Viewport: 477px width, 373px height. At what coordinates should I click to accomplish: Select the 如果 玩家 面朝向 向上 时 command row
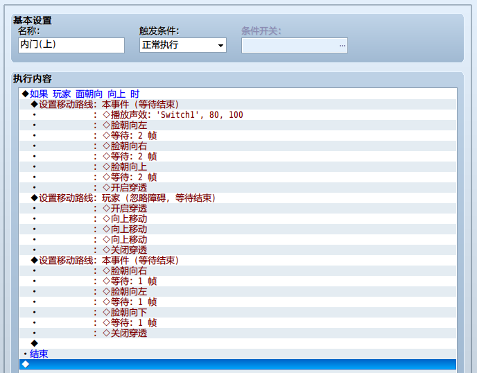point(238,94)
